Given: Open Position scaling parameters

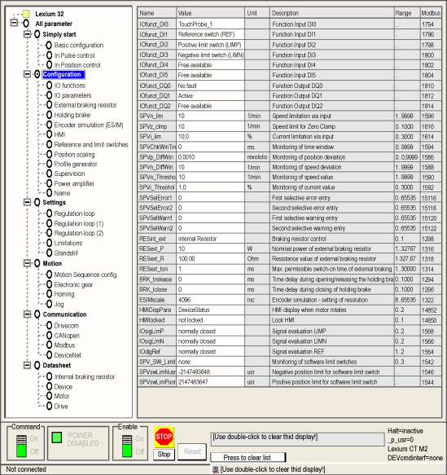Looking at the screenshot, I should coord(74,155).
